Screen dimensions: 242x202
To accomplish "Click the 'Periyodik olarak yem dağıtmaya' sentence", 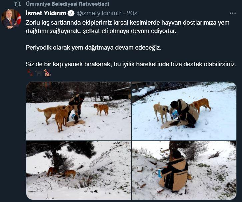I will pos(94,48).
